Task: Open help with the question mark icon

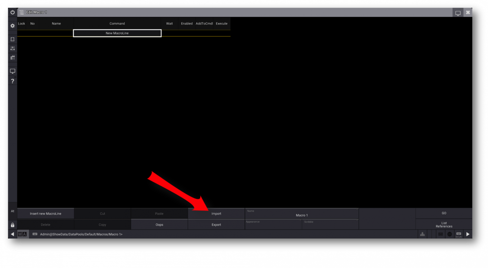Action: point(12,81)
